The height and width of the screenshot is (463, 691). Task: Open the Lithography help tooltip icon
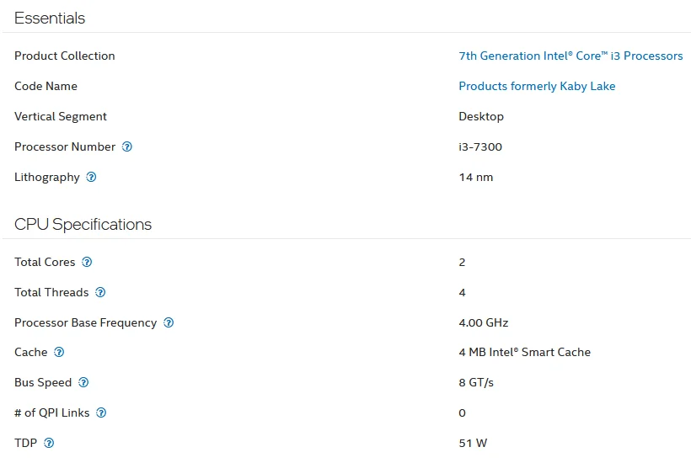(92, 177)
